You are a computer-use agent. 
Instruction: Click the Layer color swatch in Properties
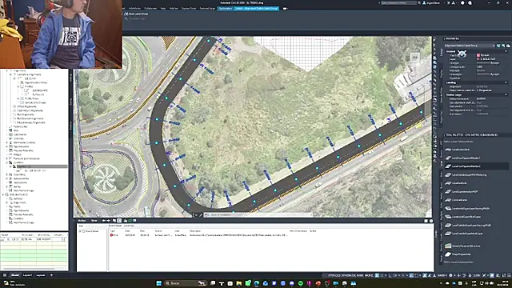478,59
